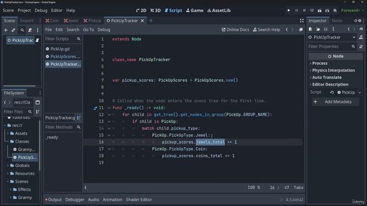Open the Project menu
This screenshot has width=367, height=206.
click(24, 10)
